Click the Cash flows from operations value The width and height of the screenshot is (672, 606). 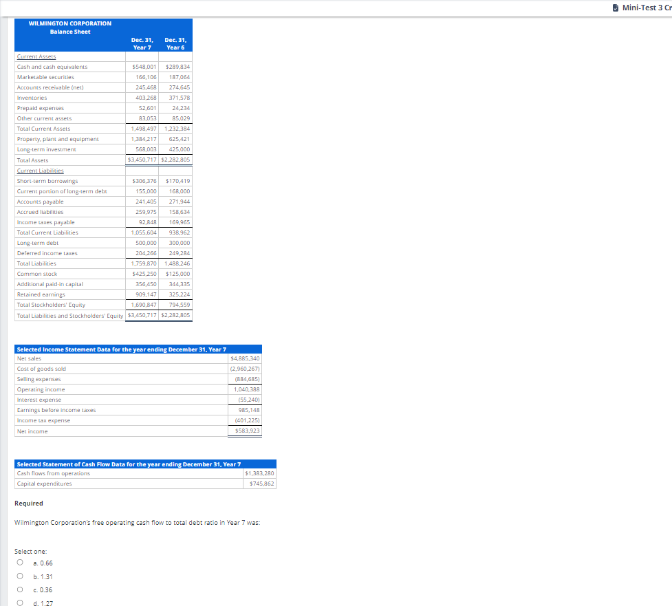coord(258,473)
